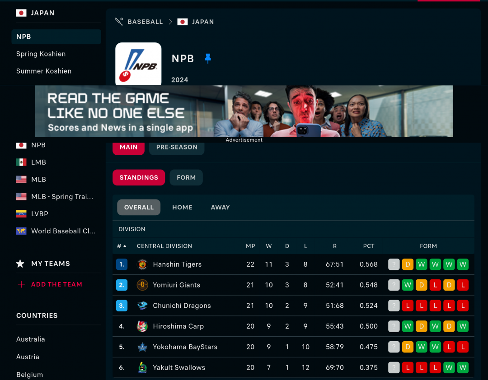This screenshot has width=488, height=380.
Task: Open the Yakult Swallows team name
Action: coord(179,367)
